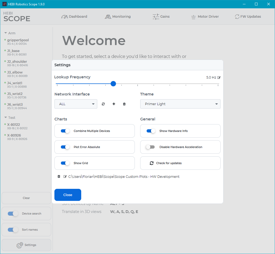Open the Gains tab
Viewport: 275px width, 254px height.
pyautogui.click(x=161, y=17)
